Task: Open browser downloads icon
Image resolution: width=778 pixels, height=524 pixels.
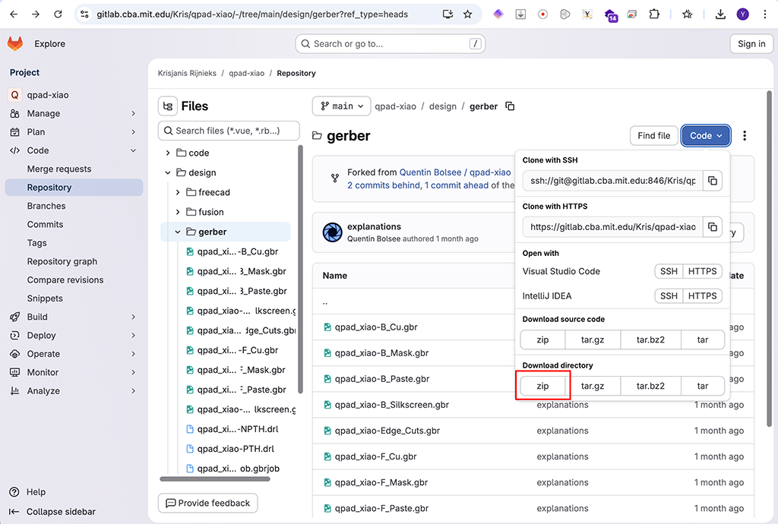Action: [x=720, y=14]
